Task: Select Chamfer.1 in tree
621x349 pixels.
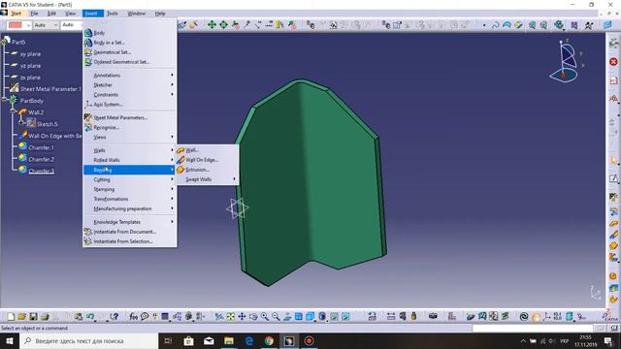Action: 41,147
